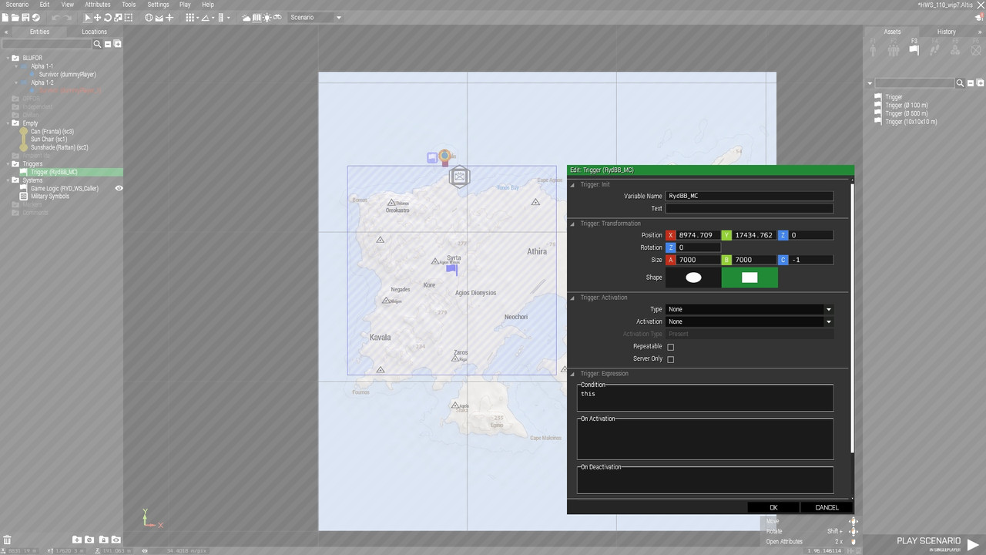Collapse all entity list groups

point(108,44)
